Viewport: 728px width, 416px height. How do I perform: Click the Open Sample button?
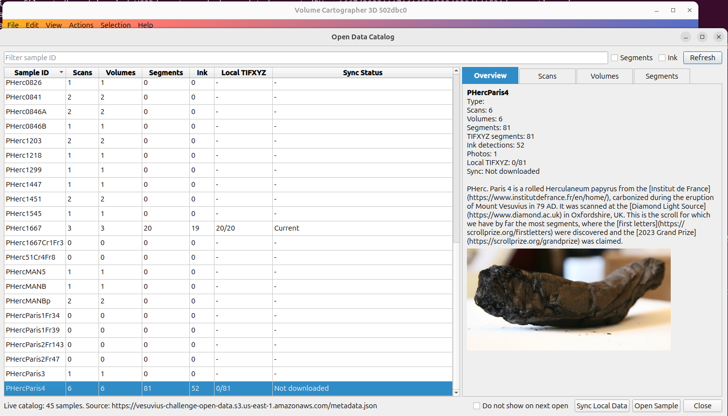coord(656,406)
